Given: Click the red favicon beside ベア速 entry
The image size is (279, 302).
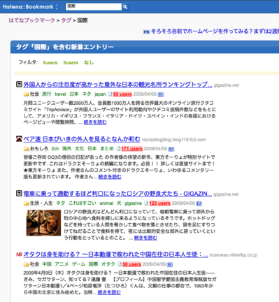Looking at the screenshot, I should 19,139.
